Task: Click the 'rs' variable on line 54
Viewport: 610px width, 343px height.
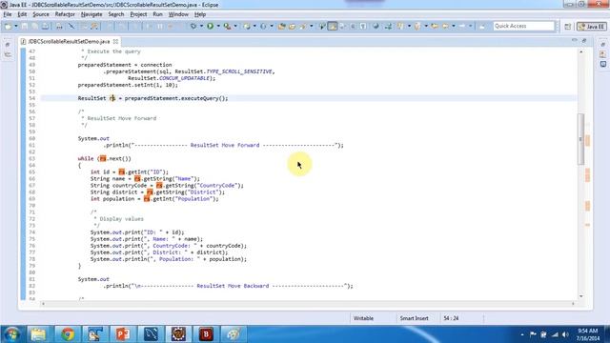Action: pyautogui.click(x=112, y=98)
